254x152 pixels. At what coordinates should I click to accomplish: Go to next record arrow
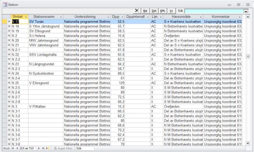(39, 148)
